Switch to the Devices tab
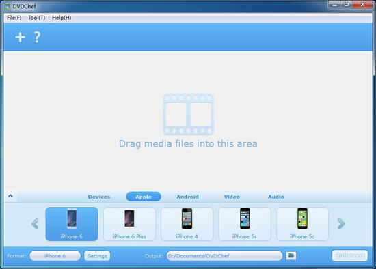Viewport: 376px width, 269px height. 99,197
